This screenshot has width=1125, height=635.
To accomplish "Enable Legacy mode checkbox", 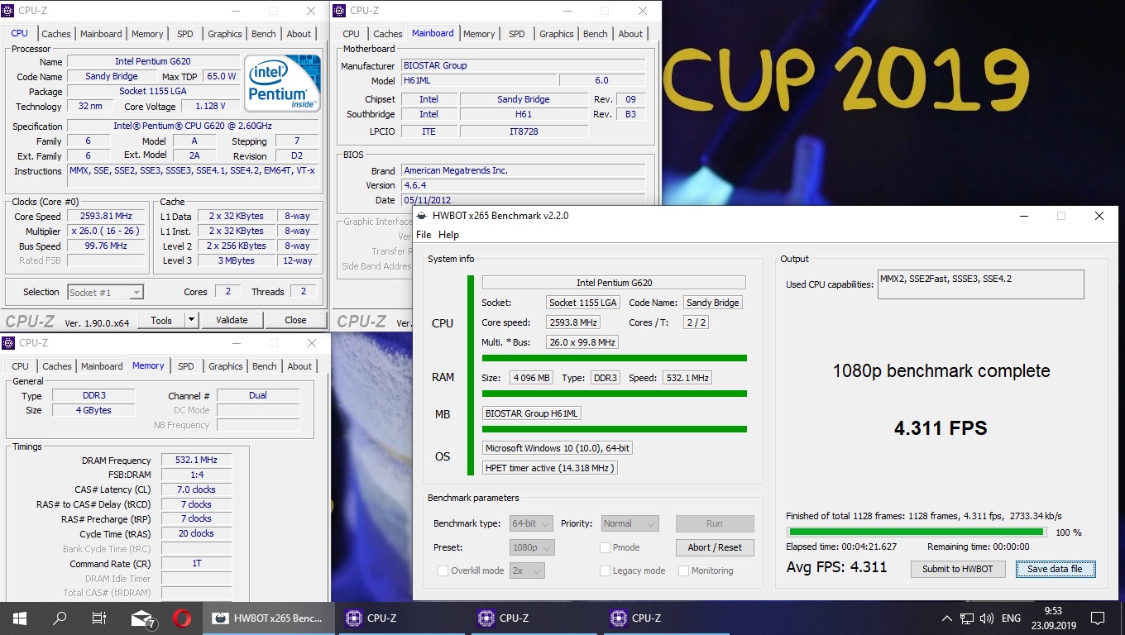I will tap(605, 571).
